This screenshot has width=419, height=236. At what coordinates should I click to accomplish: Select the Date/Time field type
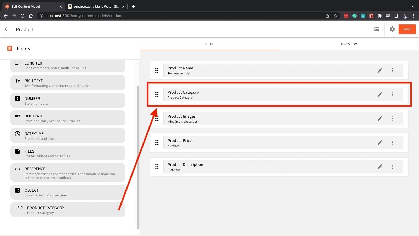pyautogui.click(x=68, y=136)
